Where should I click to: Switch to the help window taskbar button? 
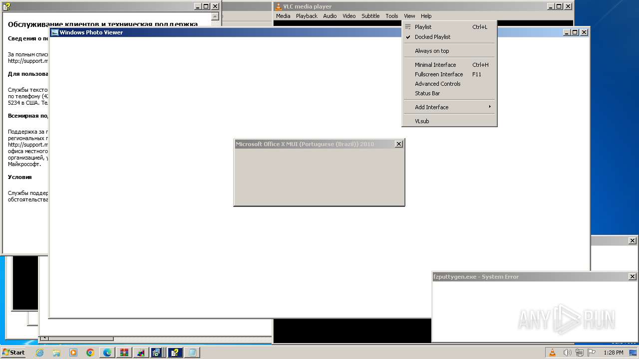pyautogui.click(x=175, y=353)
